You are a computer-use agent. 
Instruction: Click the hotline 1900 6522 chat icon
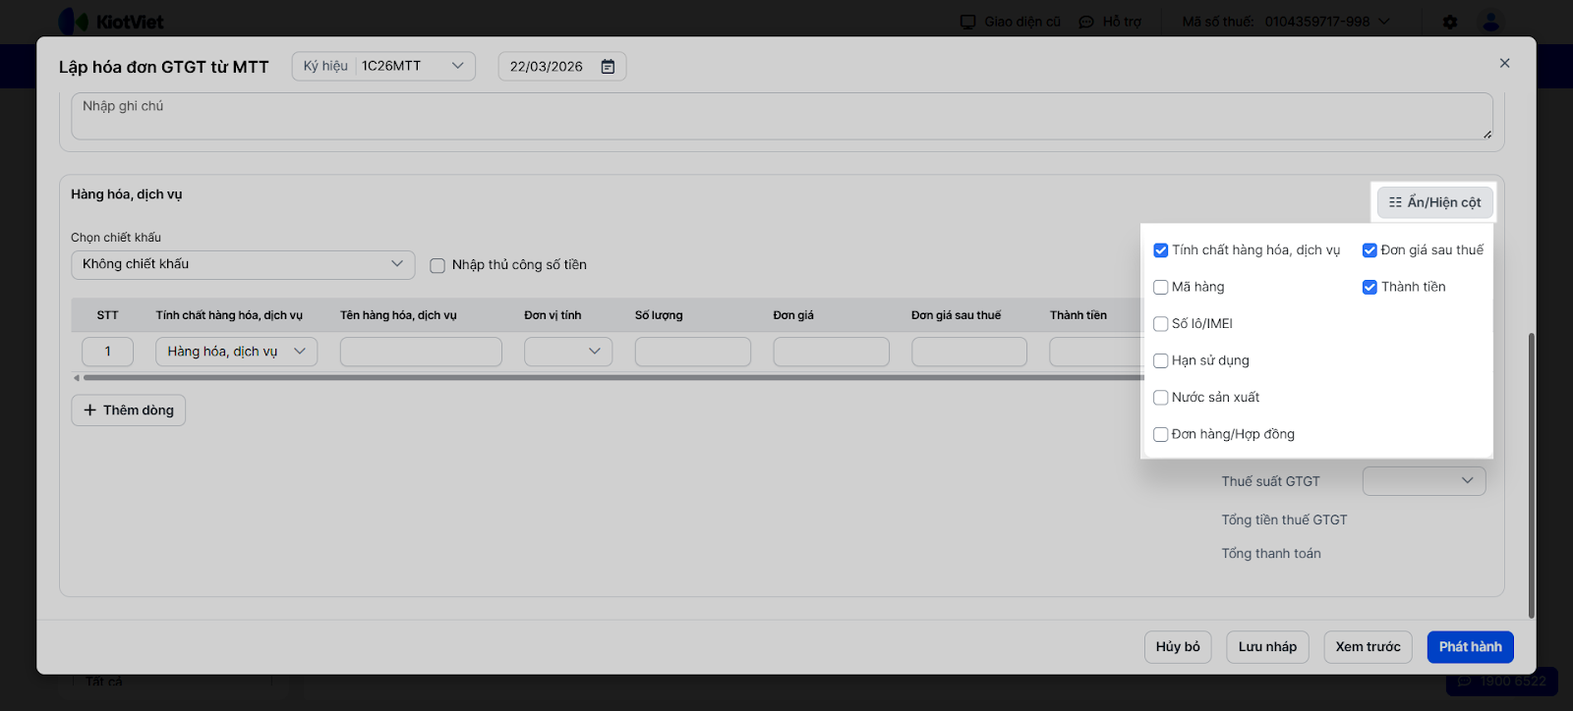1465,681
